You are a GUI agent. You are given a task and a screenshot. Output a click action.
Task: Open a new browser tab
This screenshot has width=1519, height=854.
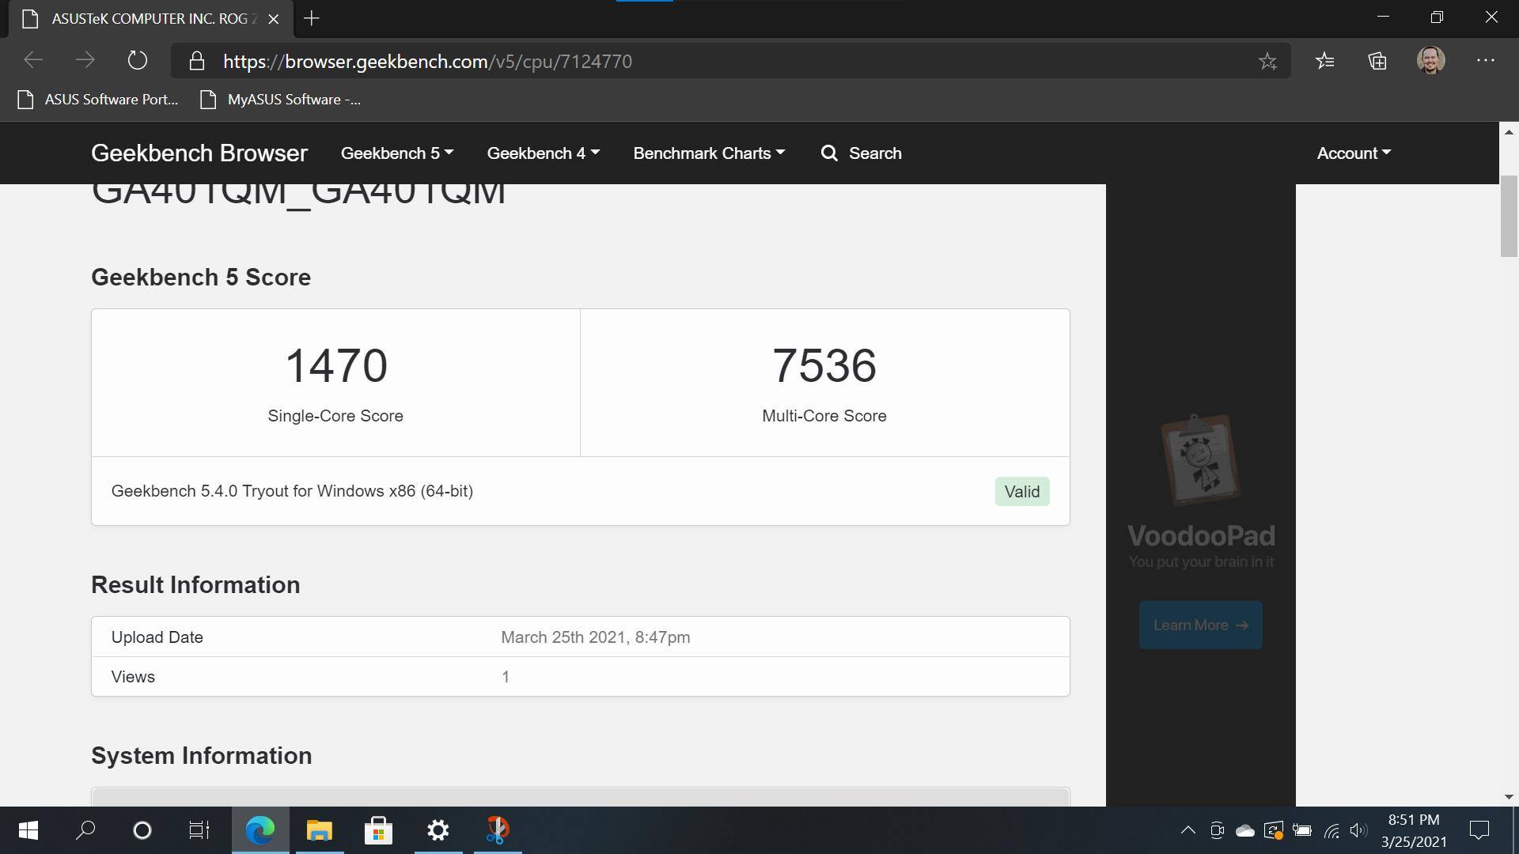[312, 18]
